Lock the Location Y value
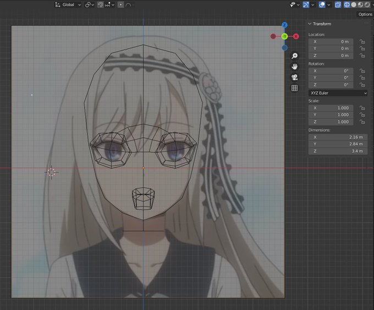The width and height of the screenshot is (374, 310). click(x=362, y=48)
